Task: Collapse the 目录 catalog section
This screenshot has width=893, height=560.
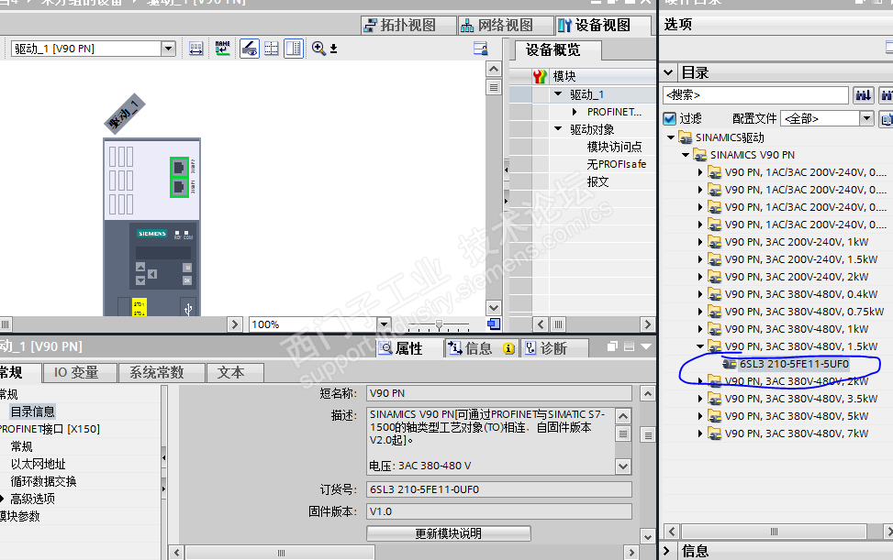Action: point(669,72)
